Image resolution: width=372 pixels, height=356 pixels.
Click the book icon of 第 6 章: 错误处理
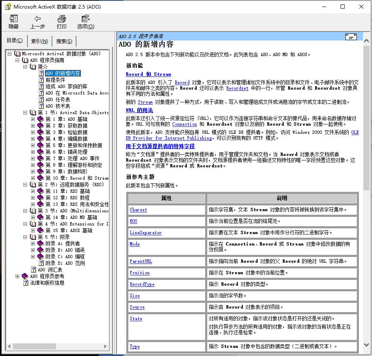click(40, 152)
